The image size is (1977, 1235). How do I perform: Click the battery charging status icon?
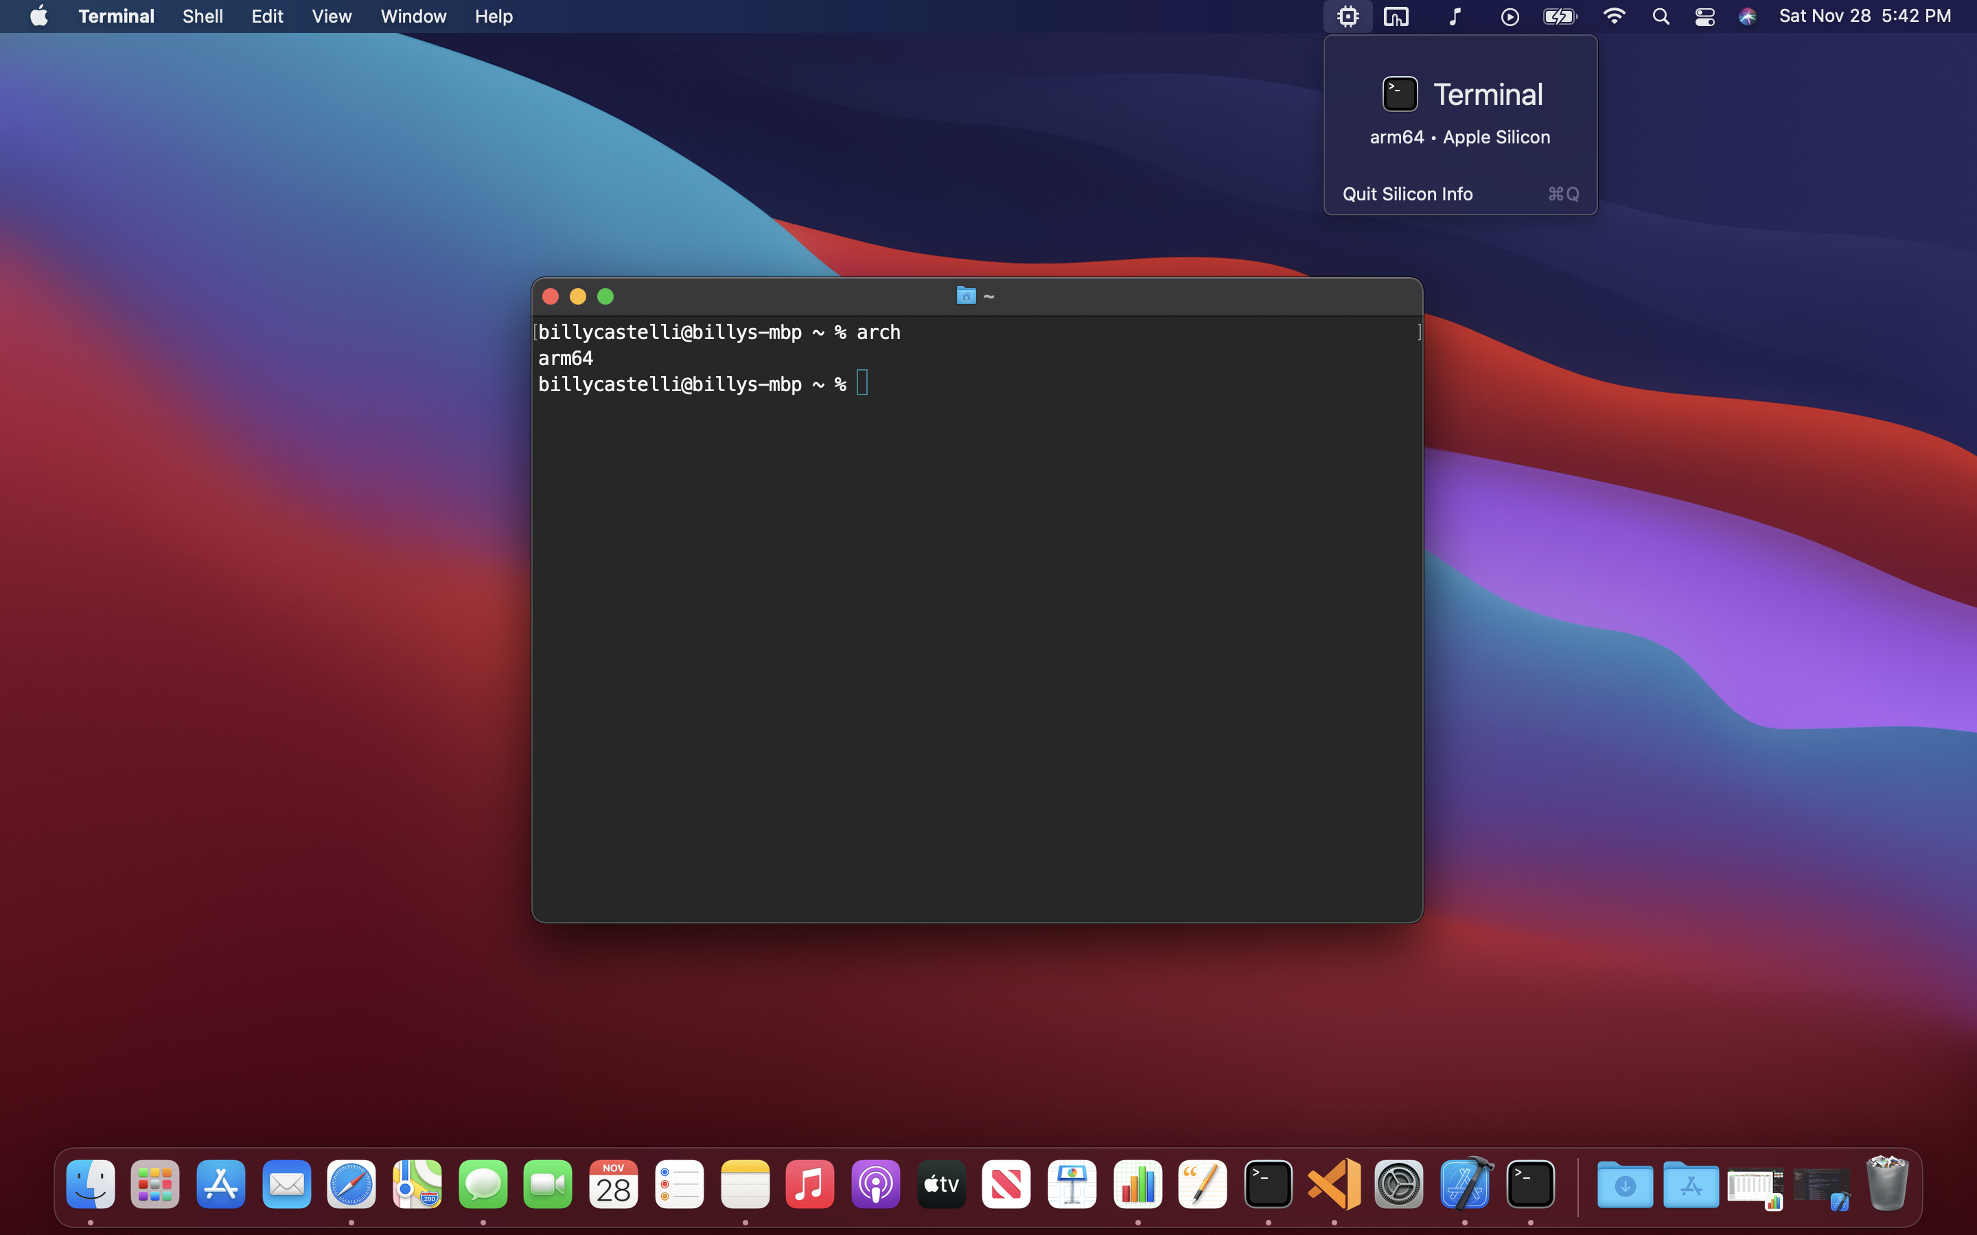click(x=1559, y=16)
